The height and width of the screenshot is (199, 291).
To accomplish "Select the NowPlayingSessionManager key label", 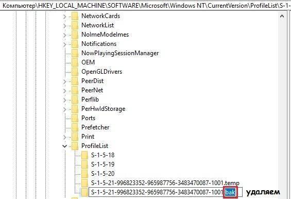I will click(120, 53).
